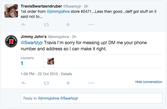View the favorite count of 1
Image resolution: width=167 pixels, height=109 pixels.
point(22,63)
